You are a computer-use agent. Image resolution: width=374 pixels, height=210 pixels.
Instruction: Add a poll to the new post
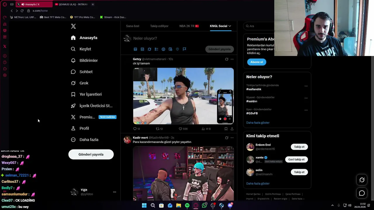(x=156, y=49)
